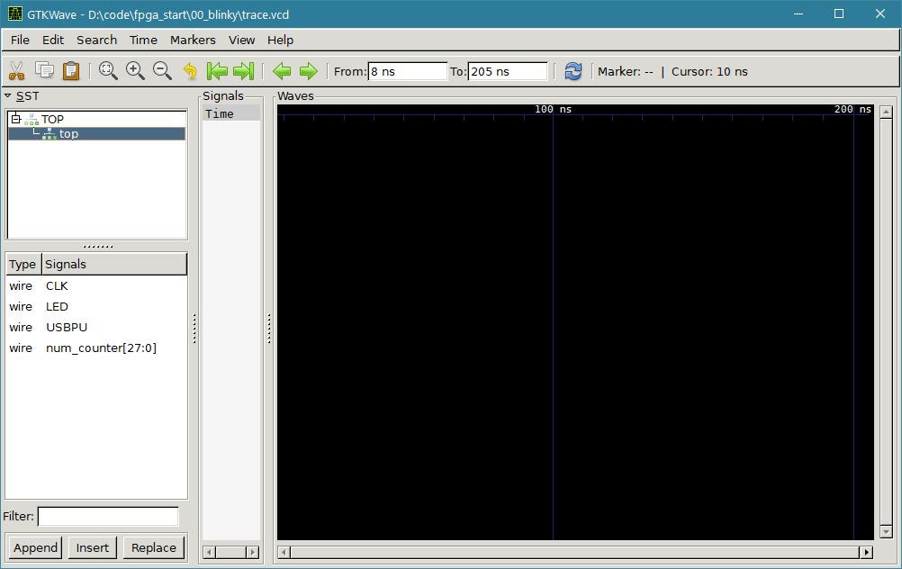Screen dimensions: 902x569
Task: Click the Zoom Fit icon
Action: [107, 71]
